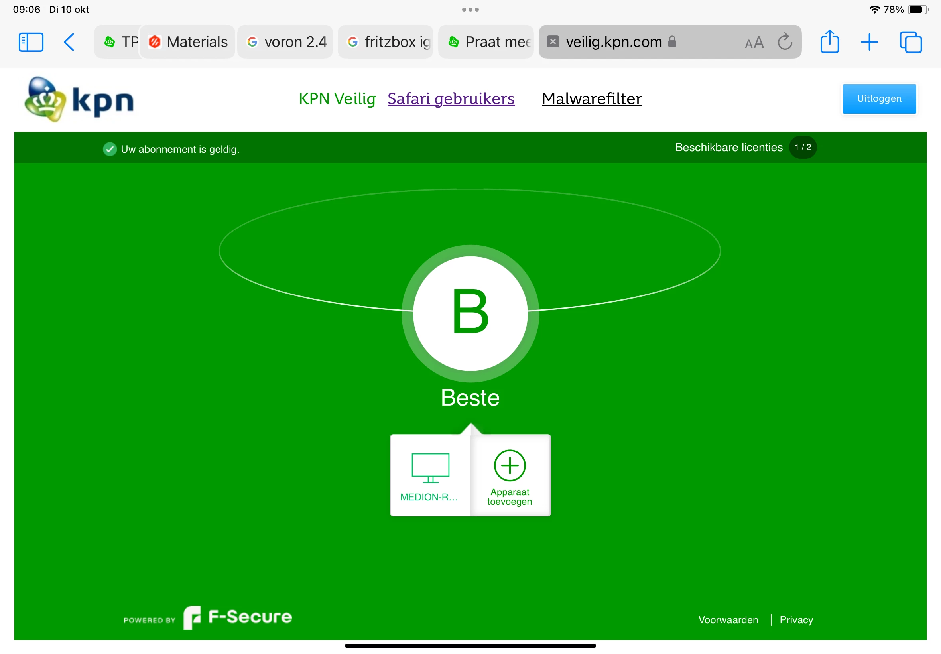The width and height of the screenshot is (941, 654).
Task: Open the Safari gebruikers link
Action: 451,99
